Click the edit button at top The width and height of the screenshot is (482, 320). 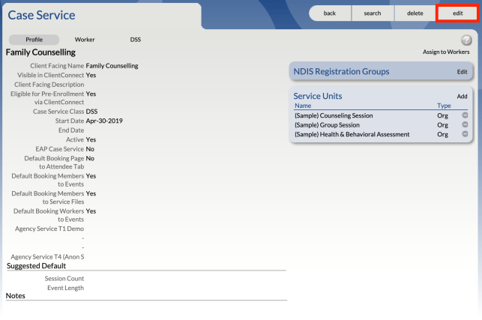pyautogui.click(x=457, y=13)
